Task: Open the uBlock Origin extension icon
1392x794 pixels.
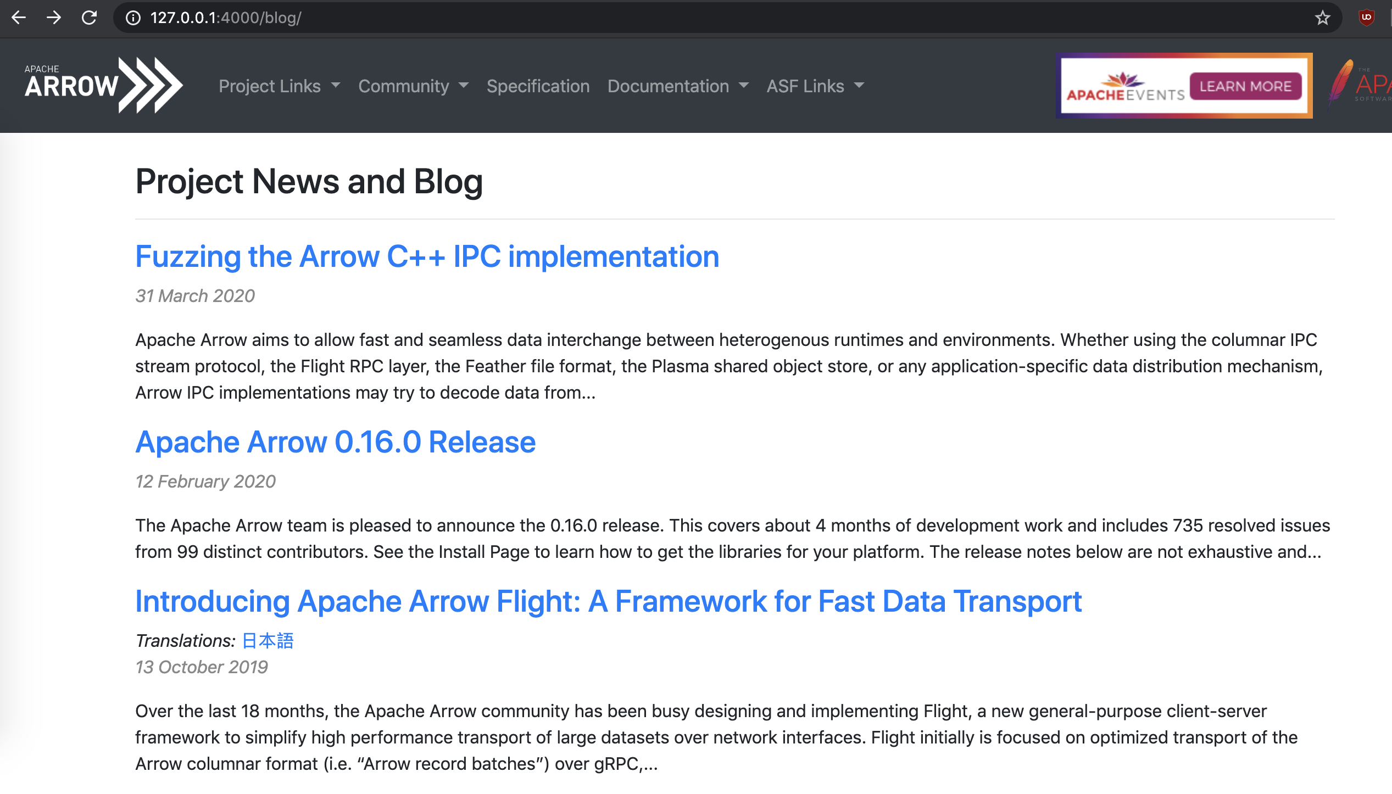Action: (x=1366, y=18)
